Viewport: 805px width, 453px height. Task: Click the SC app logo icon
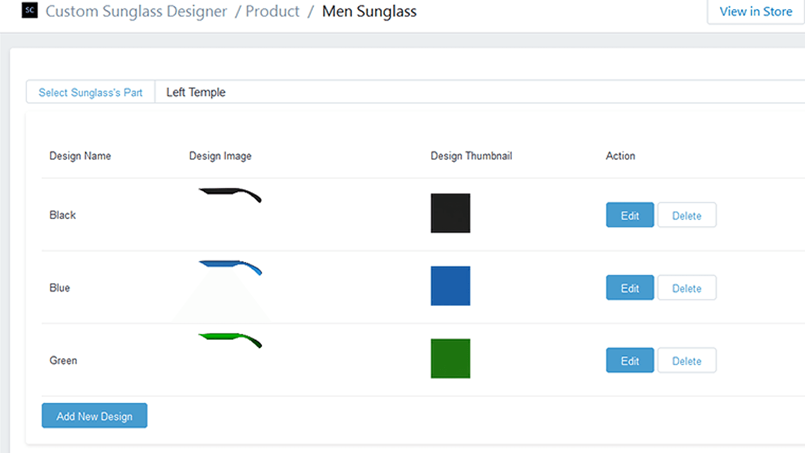(x=30, y=11)
